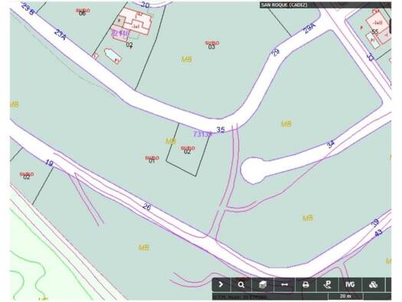
Task: Expand the toolbar with the arrow chevron
Action: (x=221, y=284)
